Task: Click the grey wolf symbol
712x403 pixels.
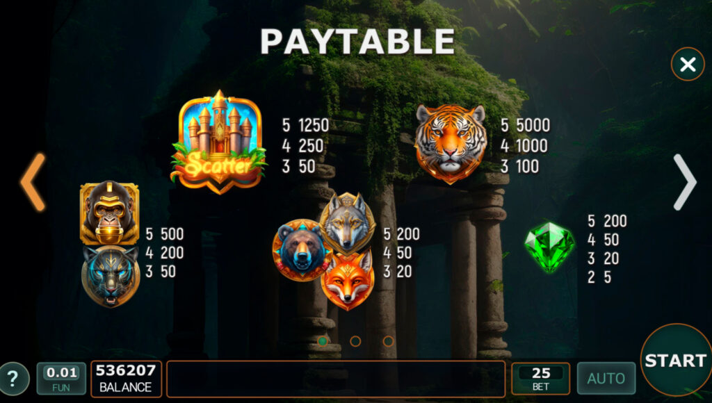Action: pyautogui.click(x=348, y=223)
